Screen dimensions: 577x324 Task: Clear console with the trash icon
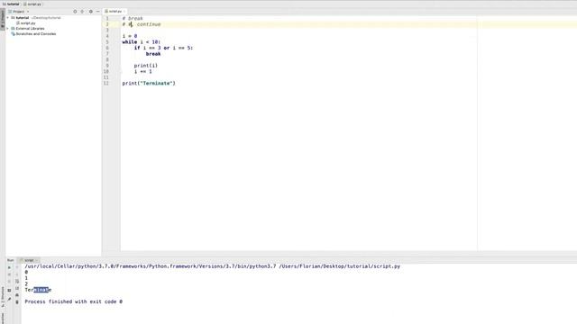tap(17, 302)
